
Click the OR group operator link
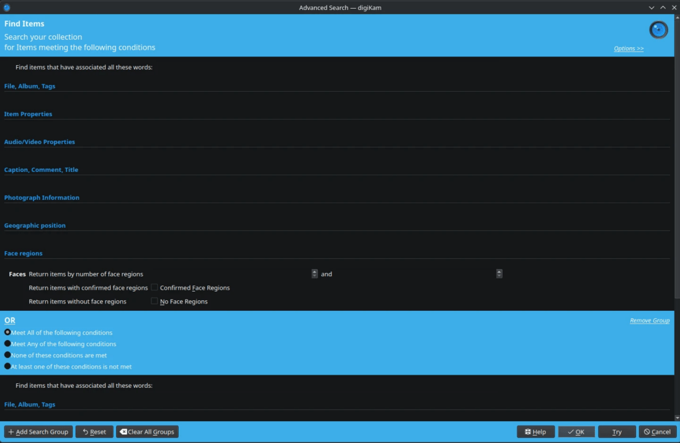(9, 320)
